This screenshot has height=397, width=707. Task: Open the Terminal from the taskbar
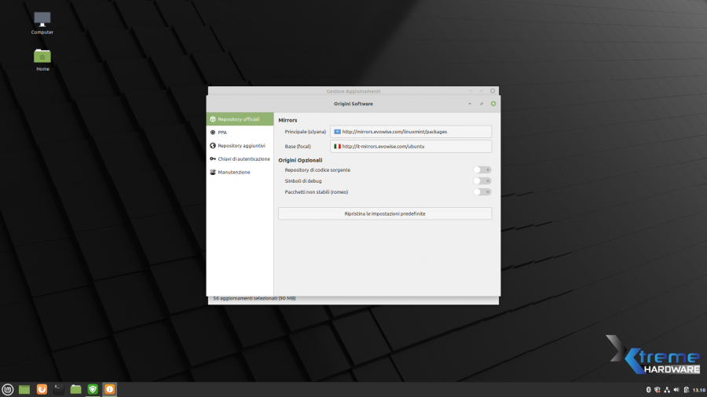pos(59,389)
